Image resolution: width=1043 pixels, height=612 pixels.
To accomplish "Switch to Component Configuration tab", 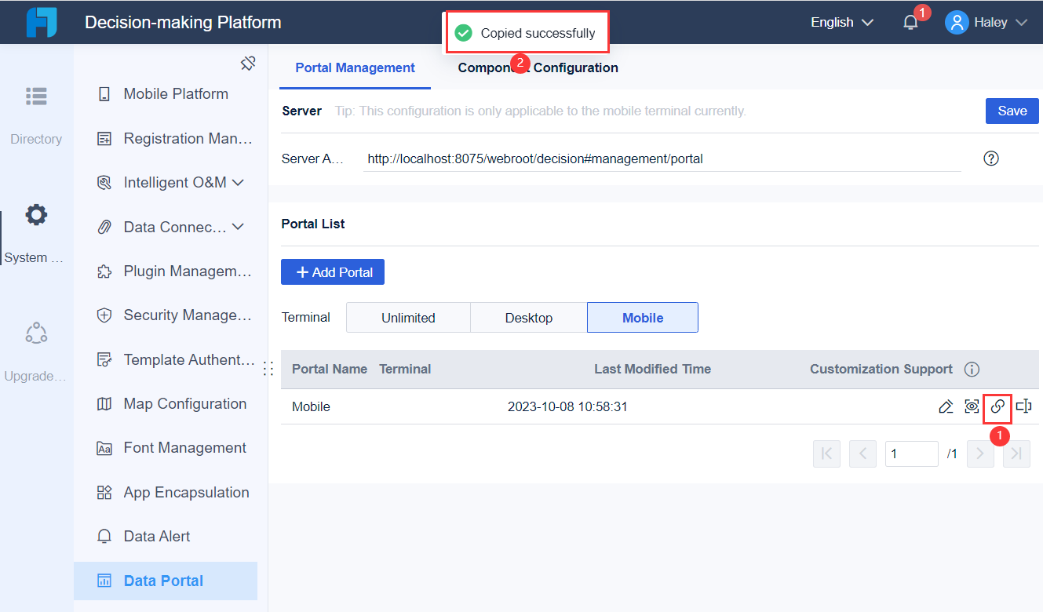I will coord(537,67).
